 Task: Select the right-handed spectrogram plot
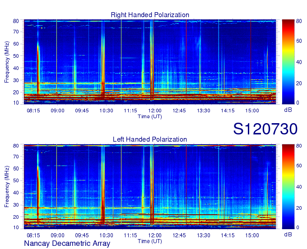(150, 62)
